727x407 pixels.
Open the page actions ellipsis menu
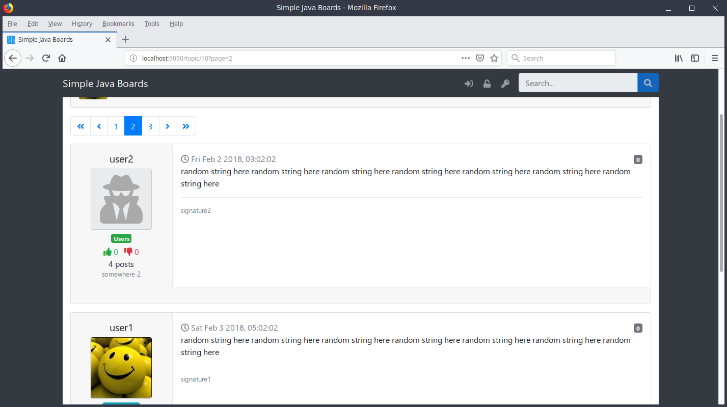pos(465,58)
